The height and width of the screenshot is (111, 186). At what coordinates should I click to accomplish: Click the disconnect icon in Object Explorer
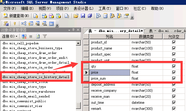(x=24, y=36)
